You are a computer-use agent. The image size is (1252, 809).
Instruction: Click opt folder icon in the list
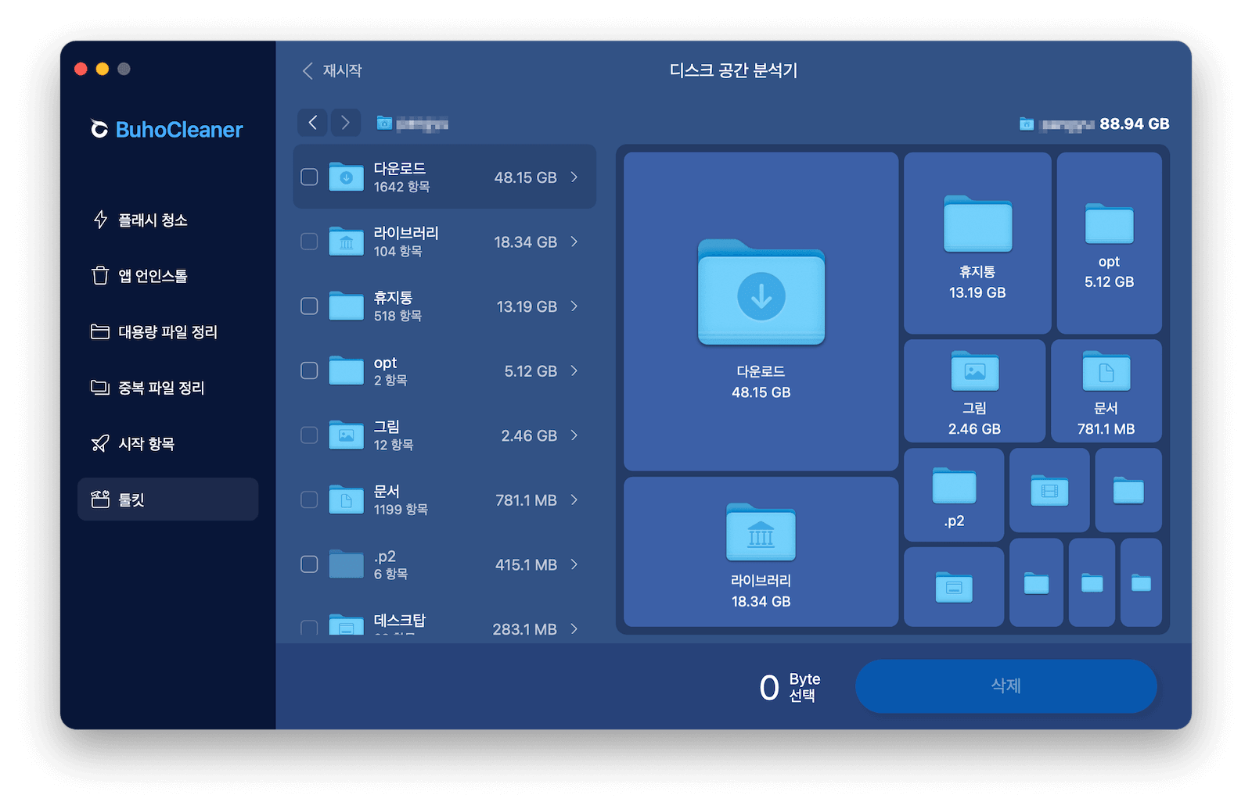346,370
